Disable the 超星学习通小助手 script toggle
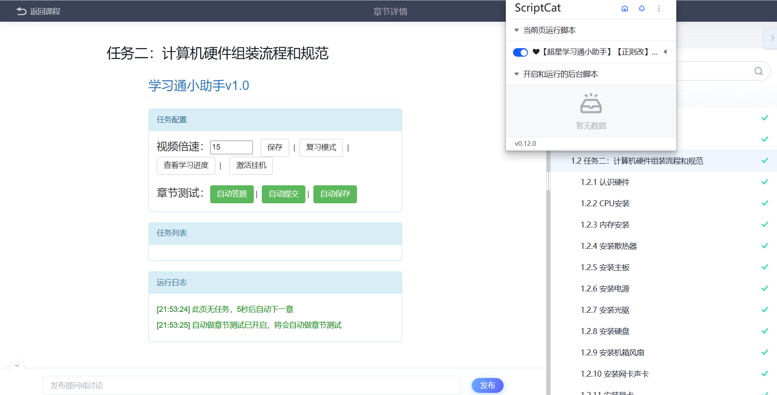Viewport: 777px width, 395px height. tap(520, 52)
